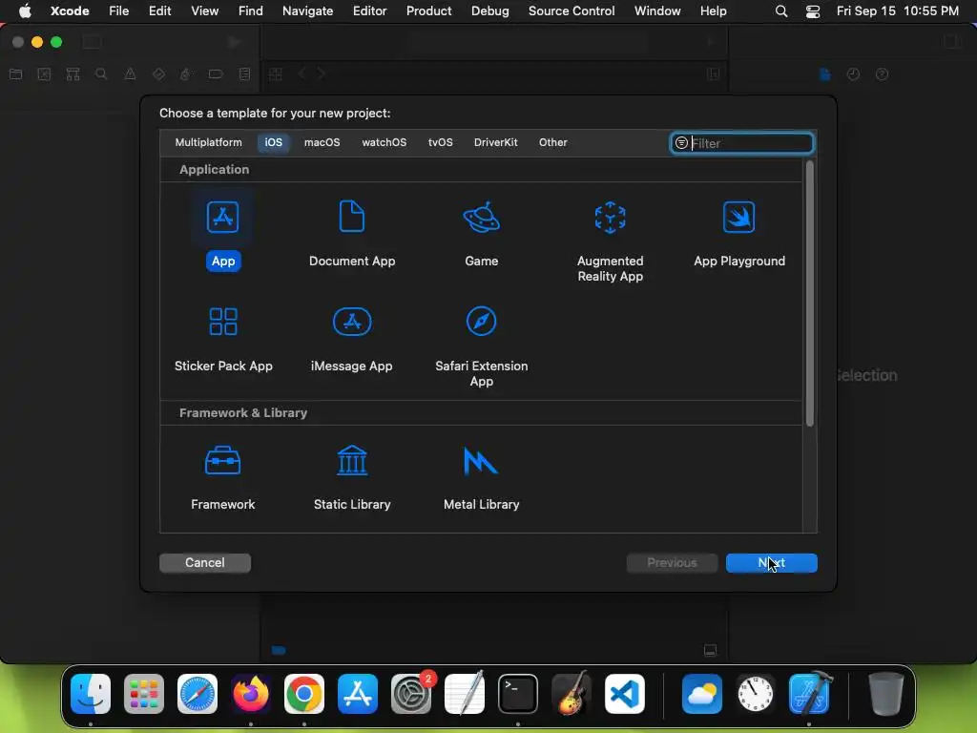This screenshot has width=977, height=733.
Task: Click Next to continue
Action: (771, 562)
